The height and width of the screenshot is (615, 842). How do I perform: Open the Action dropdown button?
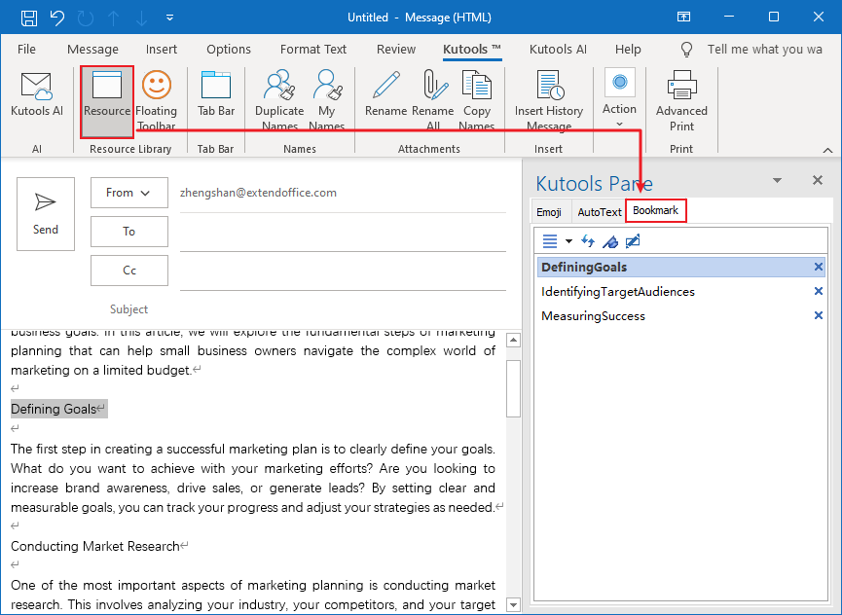click(x=619, y=99)
